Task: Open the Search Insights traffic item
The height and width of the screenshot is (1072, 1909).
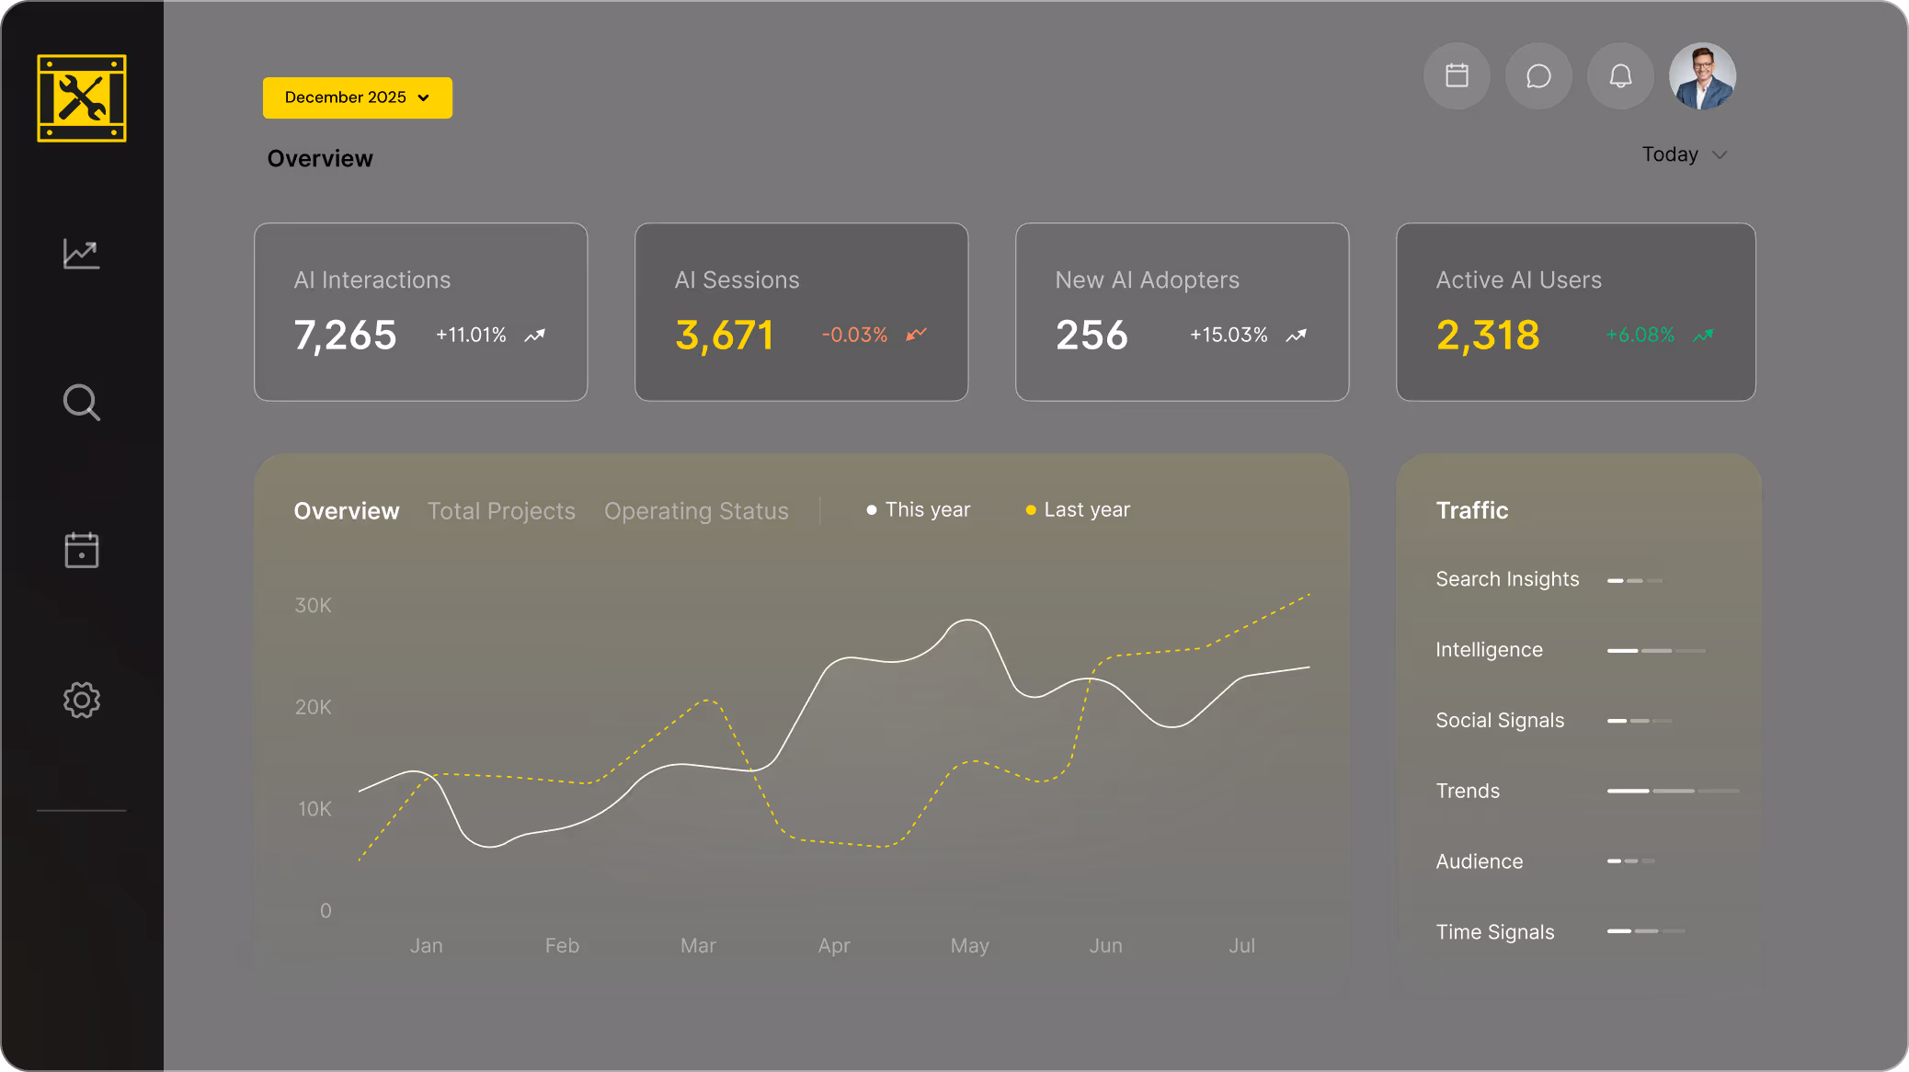Action: pos(1507,579)
